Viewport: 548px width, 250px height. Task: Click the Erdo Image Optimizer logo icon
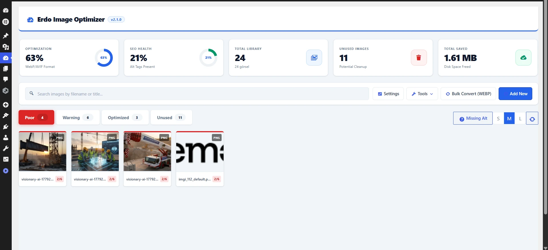pyautogui.click(x=30, y=20)
